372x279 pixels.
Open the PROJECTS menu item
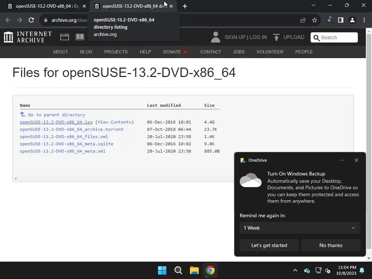click(x=116, y=52)
